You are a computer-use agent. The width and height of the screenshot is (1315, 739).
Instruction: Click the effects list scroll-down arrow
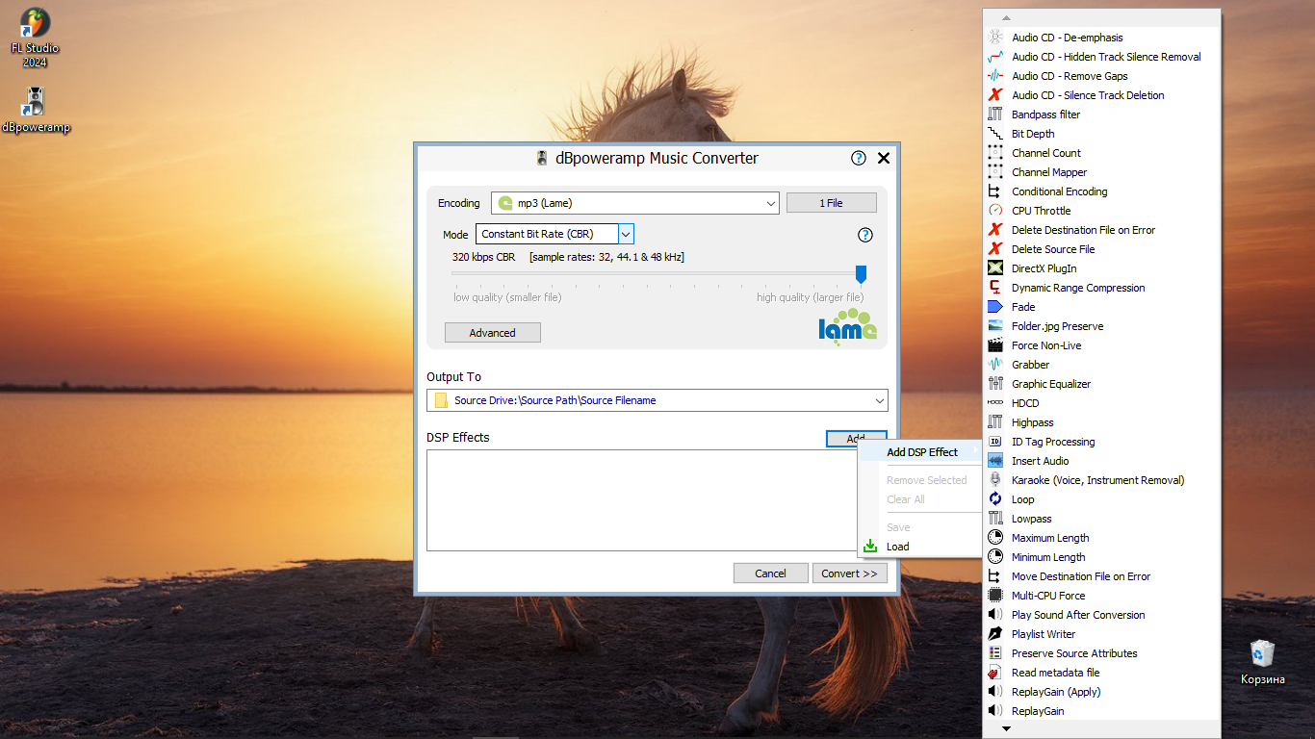point(1007,728)
